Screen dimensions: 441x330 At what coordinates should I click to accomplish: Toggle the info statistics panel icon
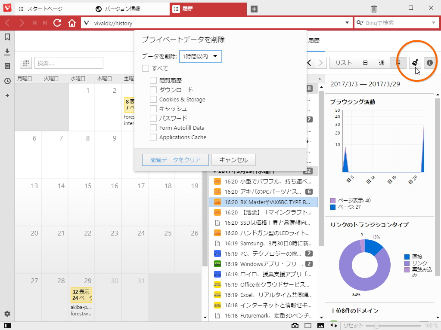[429, 63]
